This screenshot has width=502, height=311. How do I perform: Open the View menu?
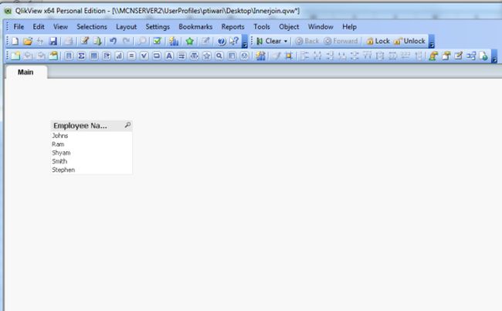click(x=60, y=27)
